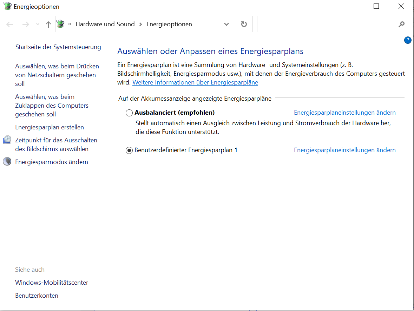Refresh the Energieoptionen page
Viewport: 414px width, 311px height.
[x=244, y=24]
